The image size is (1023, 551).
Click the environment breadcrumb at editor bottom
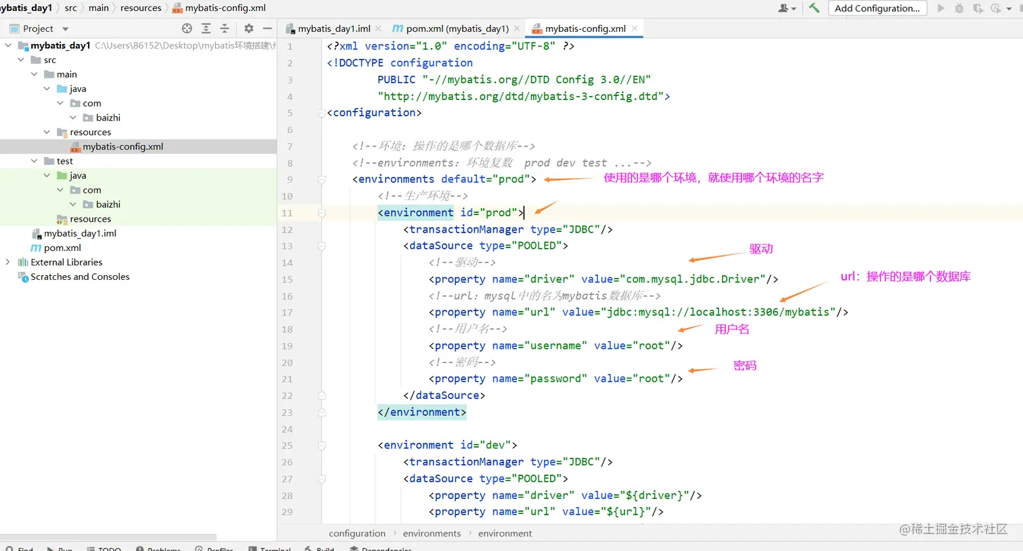point(505,533)
